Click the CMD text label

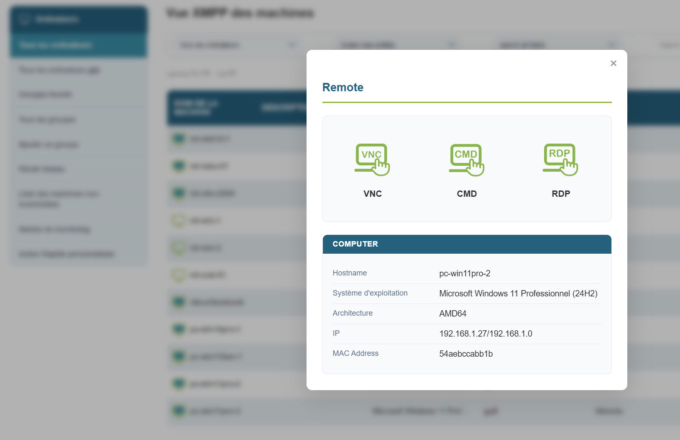pos(467,194)
